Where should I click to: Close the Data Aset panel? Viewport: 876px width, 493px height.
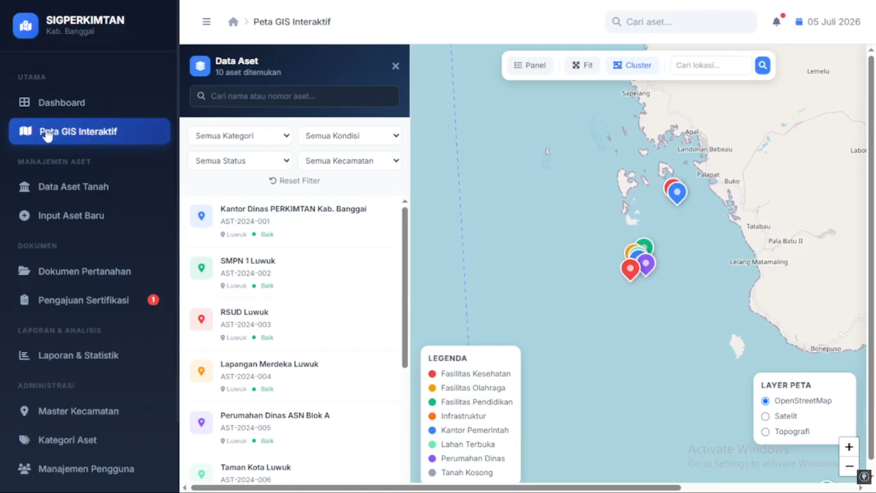point(396,66)
